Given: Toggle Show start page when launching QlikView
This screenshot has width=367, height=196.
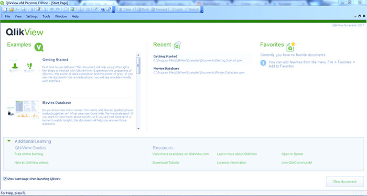Looking at the screenshot, I should point(5,179).
